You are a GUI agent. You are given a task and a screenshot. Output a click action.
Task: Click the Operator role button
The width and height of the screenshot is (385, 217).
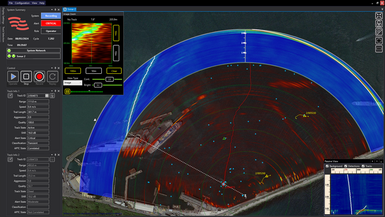pos(51,31)
